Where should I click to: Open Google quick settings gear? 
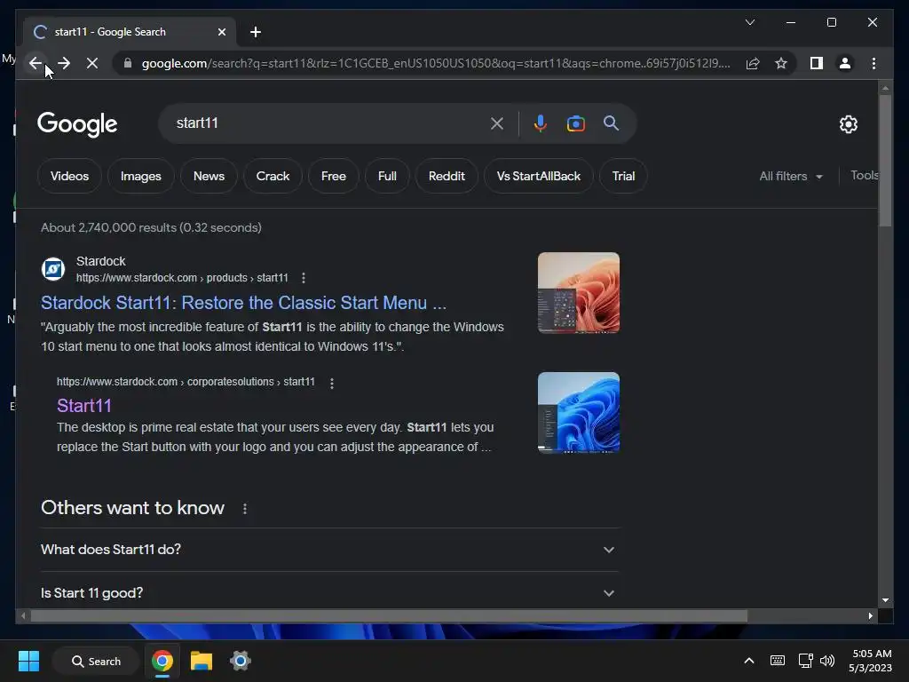(x=848, y=124)
